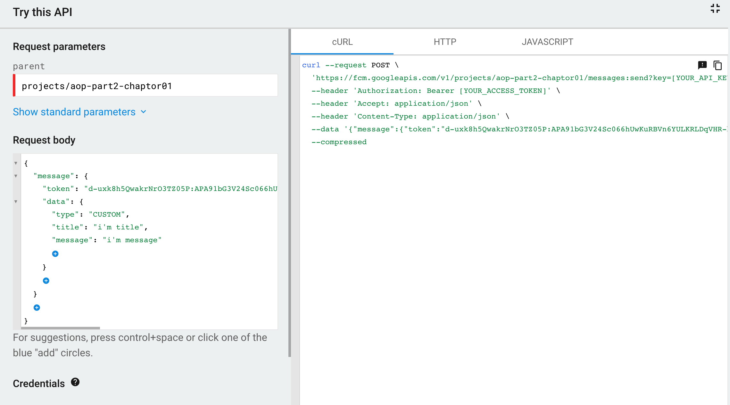Copy the cURL code sample
The height and width of the screenshot is (405, 730).
pos(718,65)
